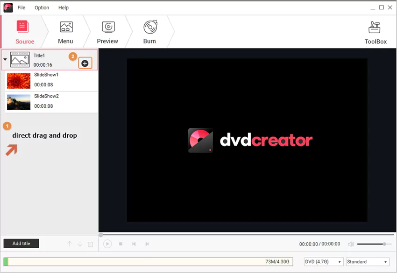397x273 pixels.
Task: Open the DVD (4.7G) disc type dropdown
Action: (323, 261)
